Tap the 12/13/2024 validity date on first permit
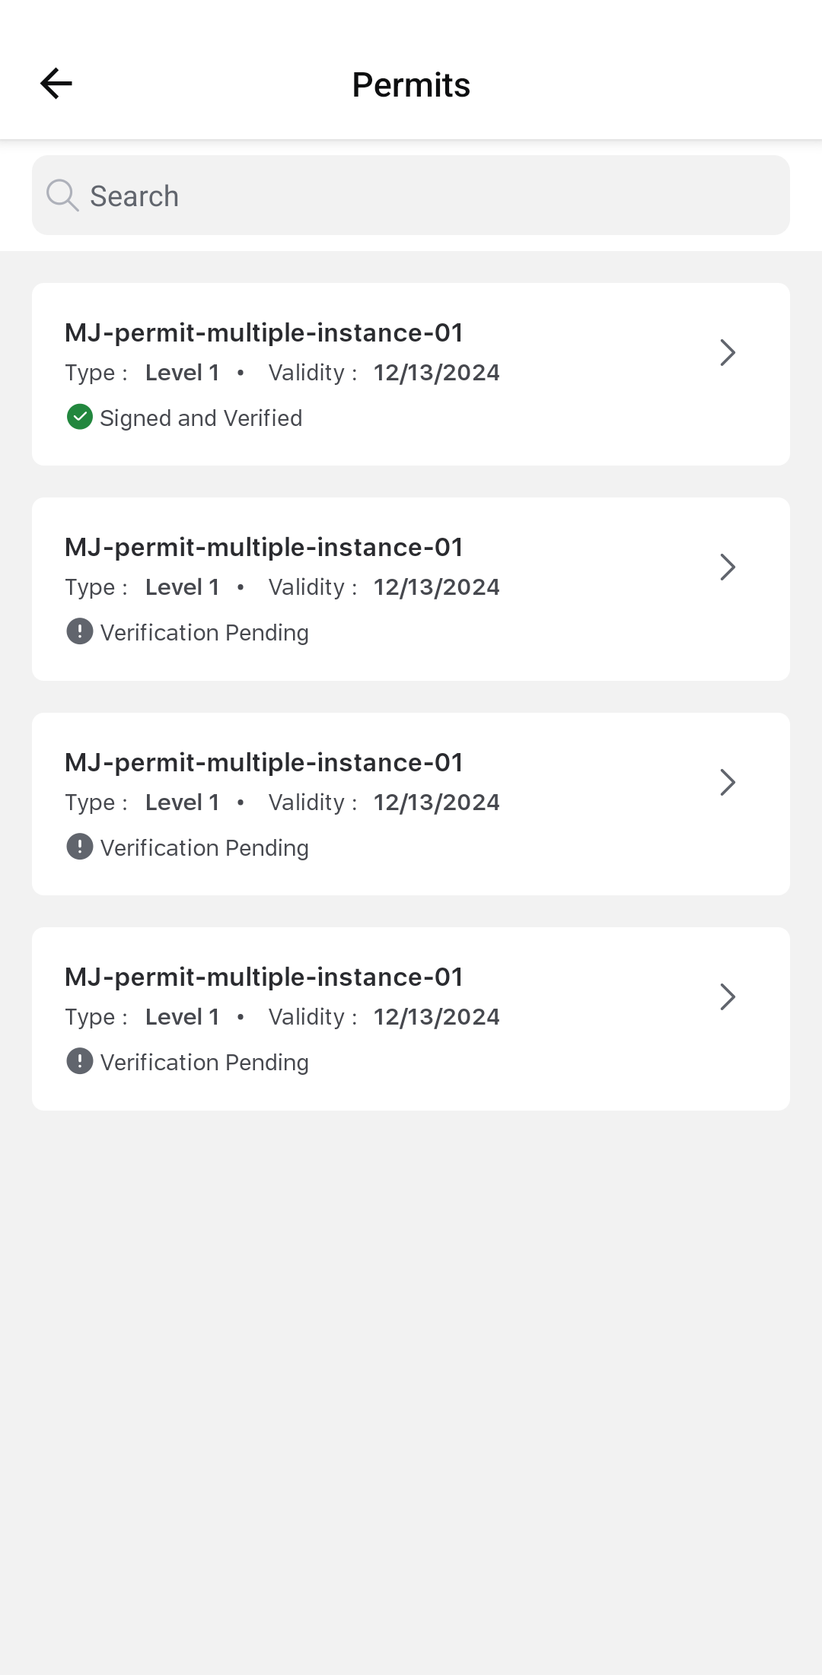The image size is (822, 1675). coord(436,373)
